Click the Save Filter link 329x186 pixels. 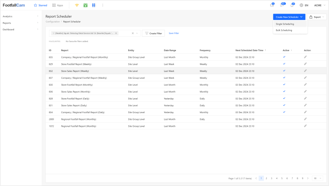click(174, 33)
